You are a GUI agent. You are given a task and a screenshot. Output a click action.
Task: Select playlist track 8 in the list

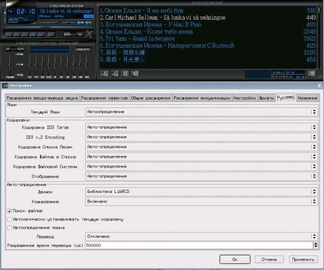point(208,60)
